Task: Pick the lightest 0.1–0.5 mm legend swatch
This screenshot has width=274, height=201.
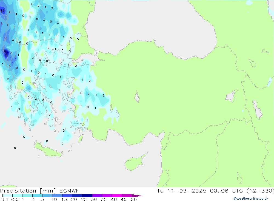Action: click(7, 196)
